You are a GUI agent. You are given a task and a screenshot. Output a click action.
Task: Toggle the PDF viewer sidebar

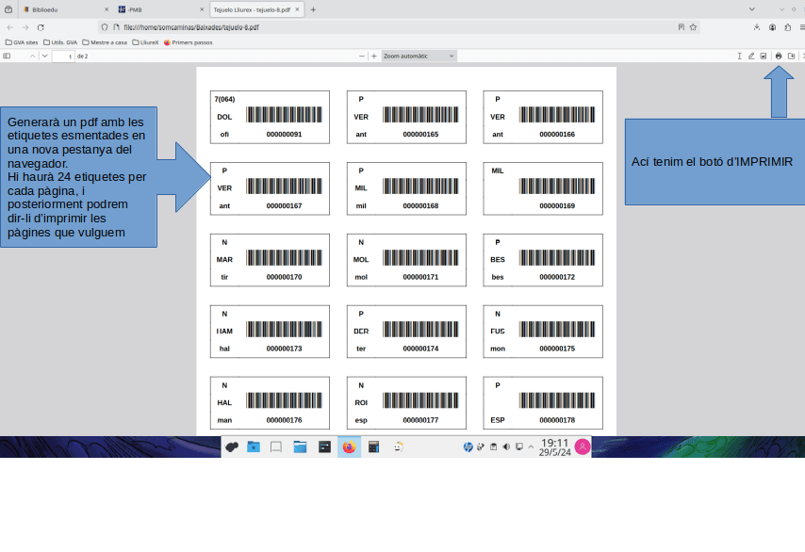pyautogui.click(x=7, y=56)
